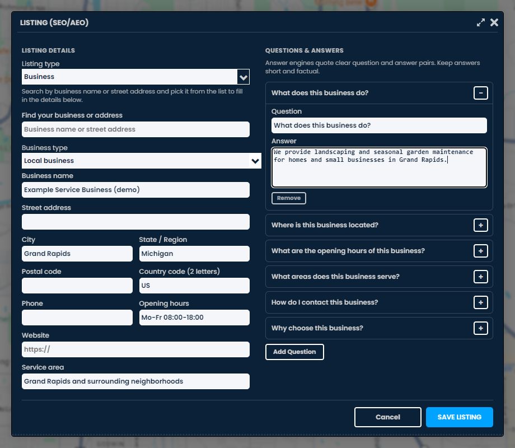Edit the Service area field
The image size is (515, 448).
coord(135,381)
